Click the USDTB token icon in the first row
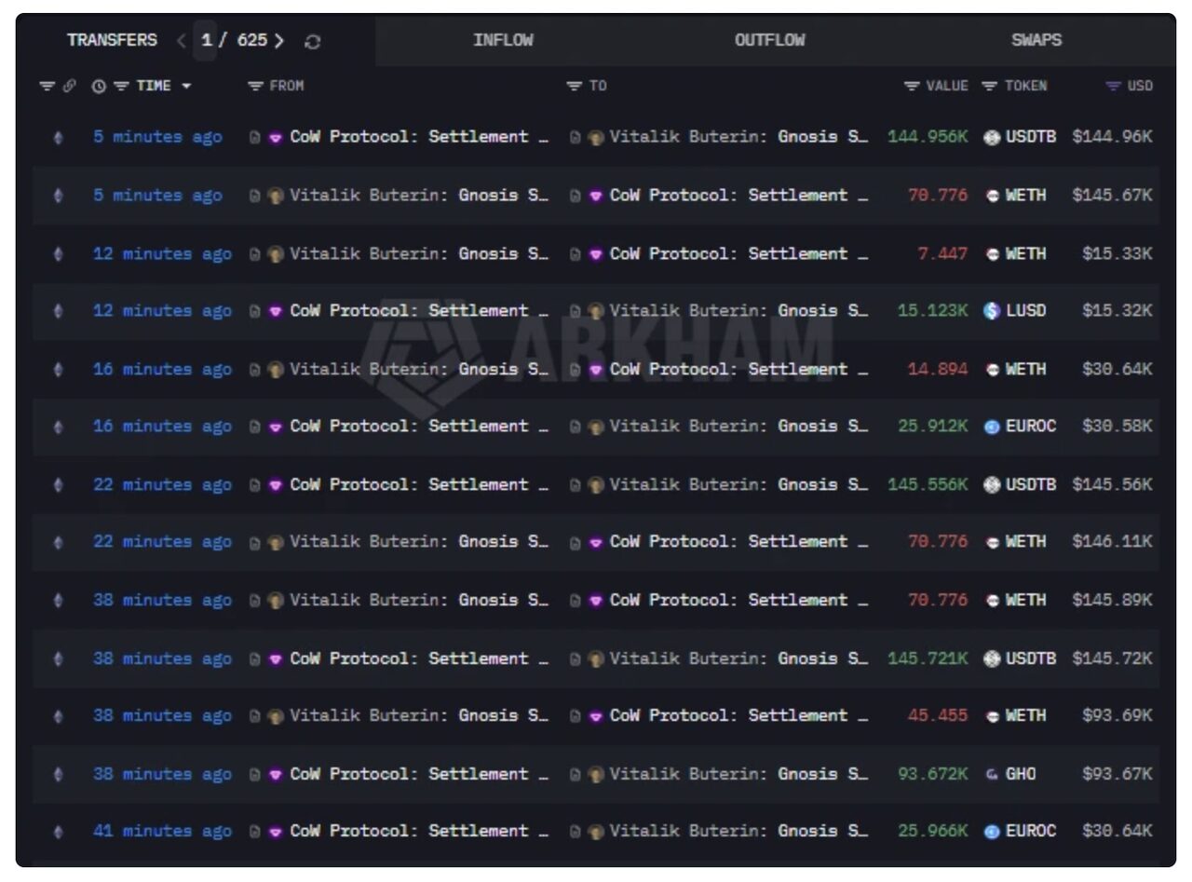1192x882 pixels. tap(992, 137)
